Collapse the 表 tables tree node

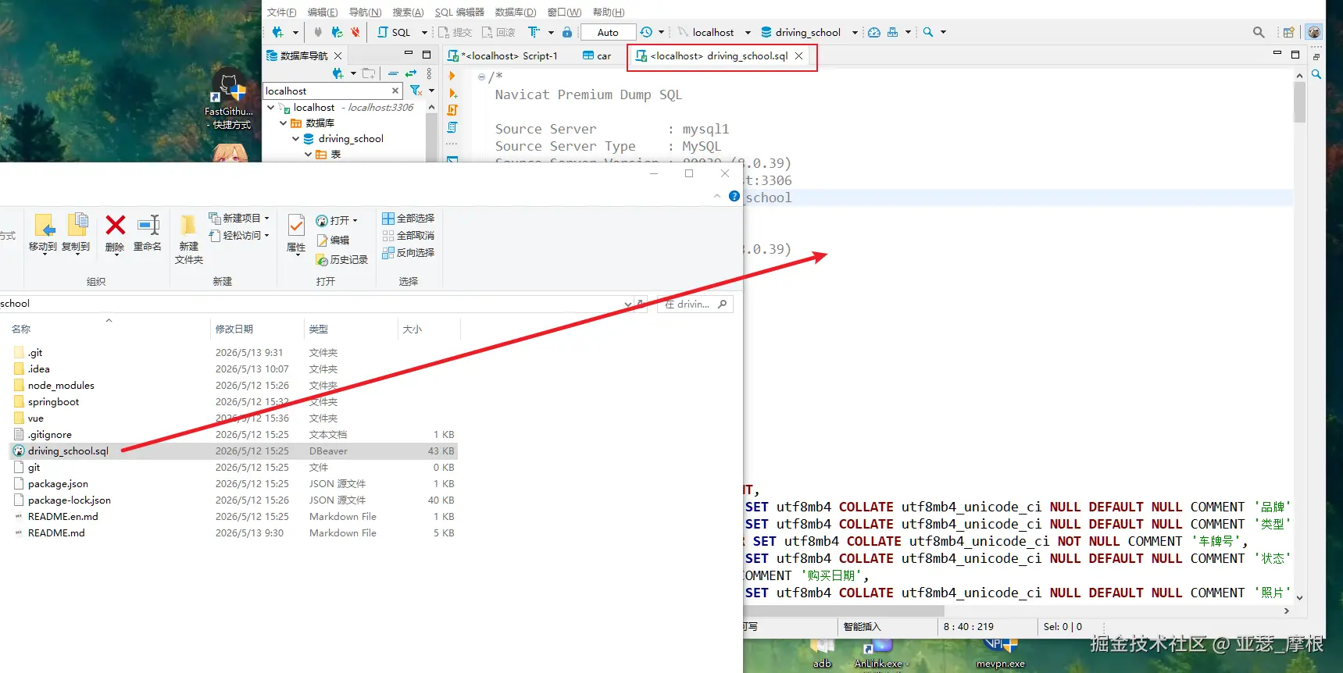pyautogui.click(x=308, y=154)
